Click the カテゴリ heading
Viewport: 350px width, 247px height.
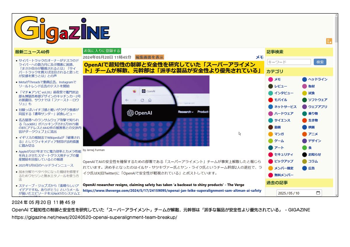pyautogui.click(x=275, y=72)
